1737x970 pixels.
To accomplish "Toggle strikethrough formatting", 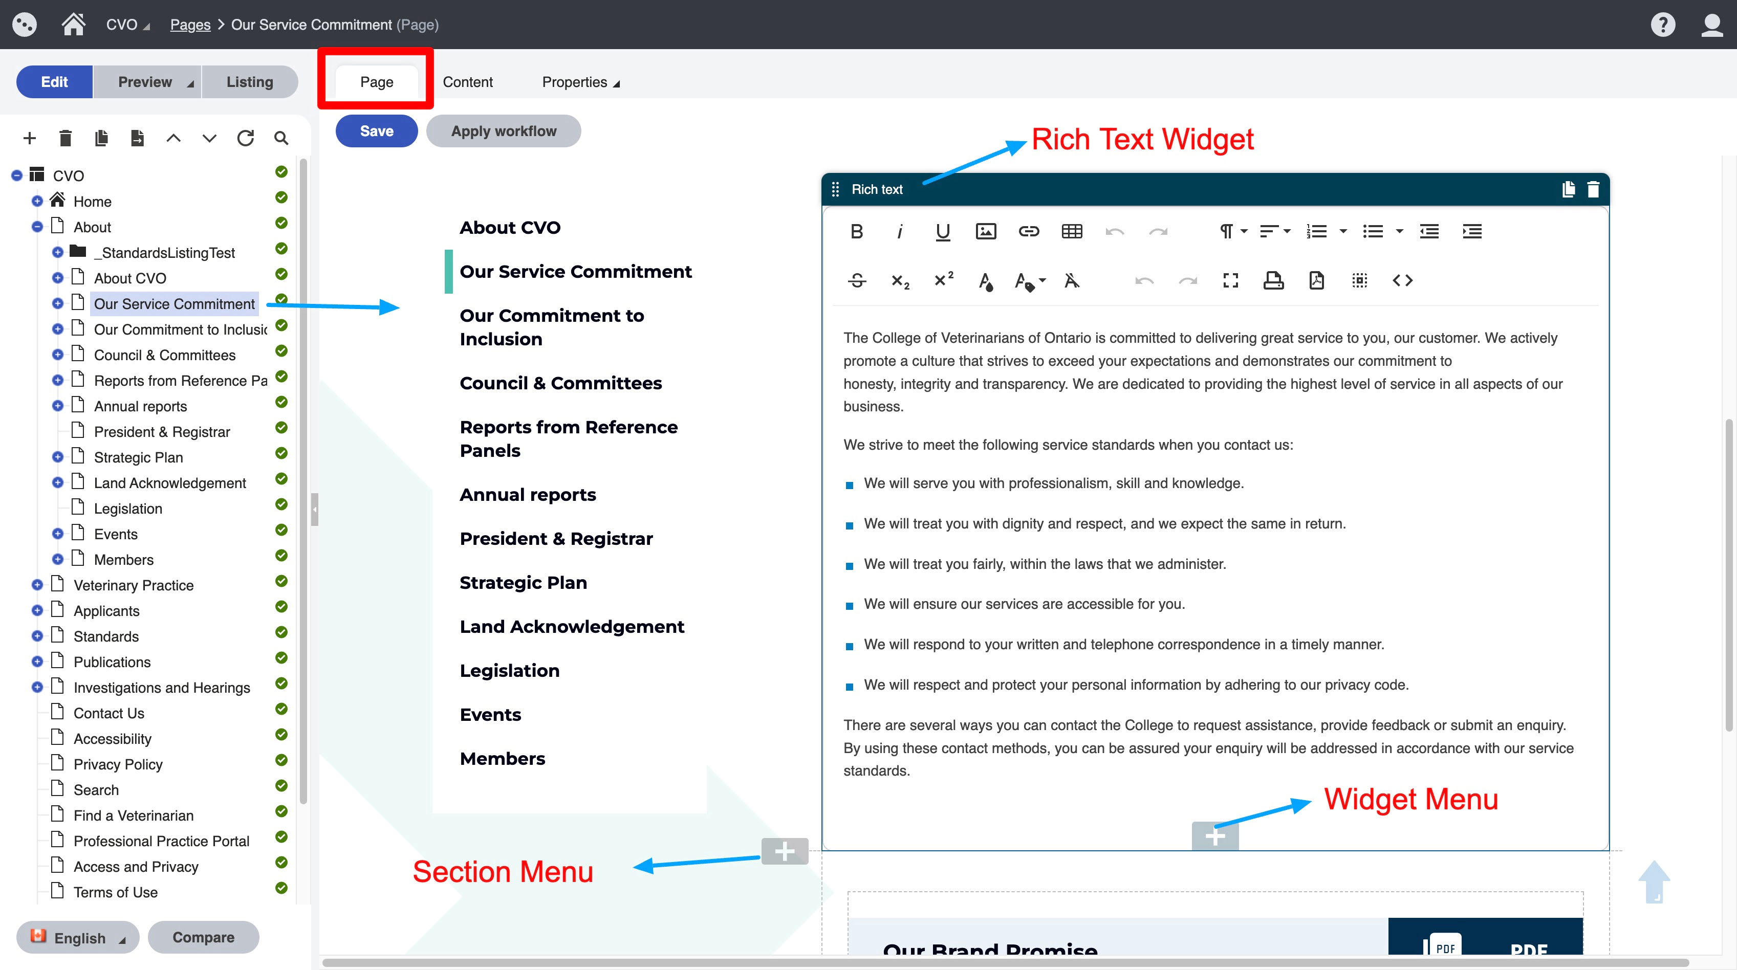I will tap(856, 280).
